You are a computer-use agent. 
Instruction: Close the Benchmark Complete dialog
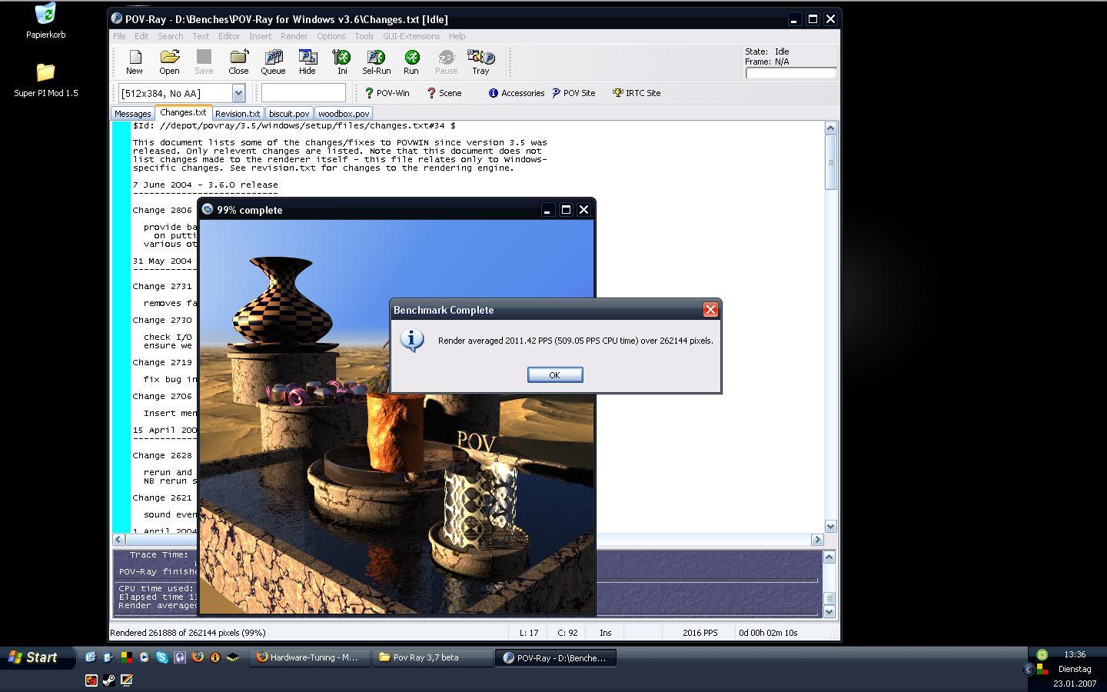pos(710,309)
